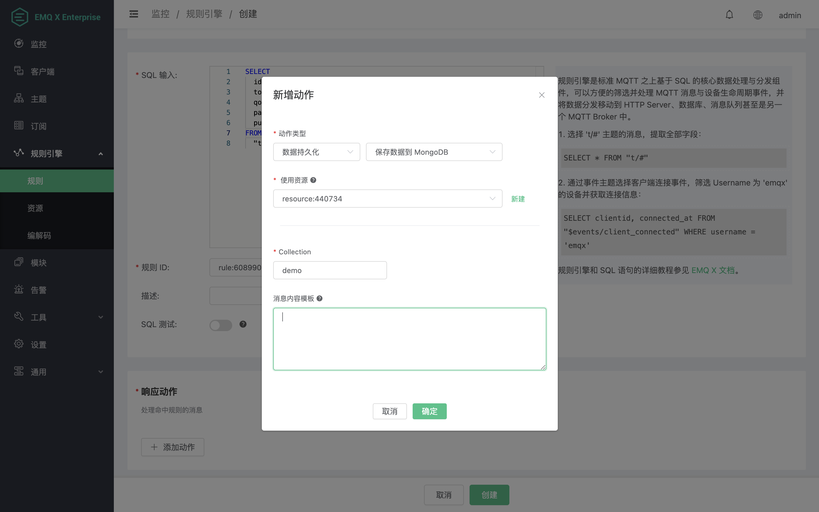Open the 保存数据到 MongoDB dropdown
819x512 pixels.
tap(434, 152)
